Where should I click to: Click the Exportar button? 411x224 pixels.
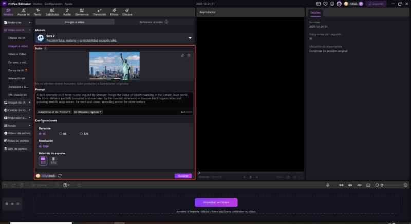(x=376, y=4)
